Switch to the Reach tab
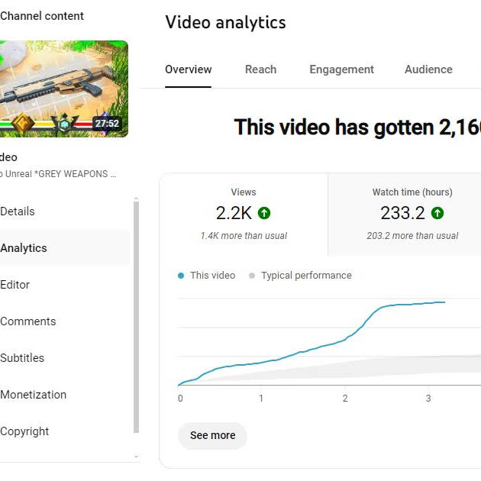Image resolution: width=481 pixels, height=481 pixels. pos(260,69)
